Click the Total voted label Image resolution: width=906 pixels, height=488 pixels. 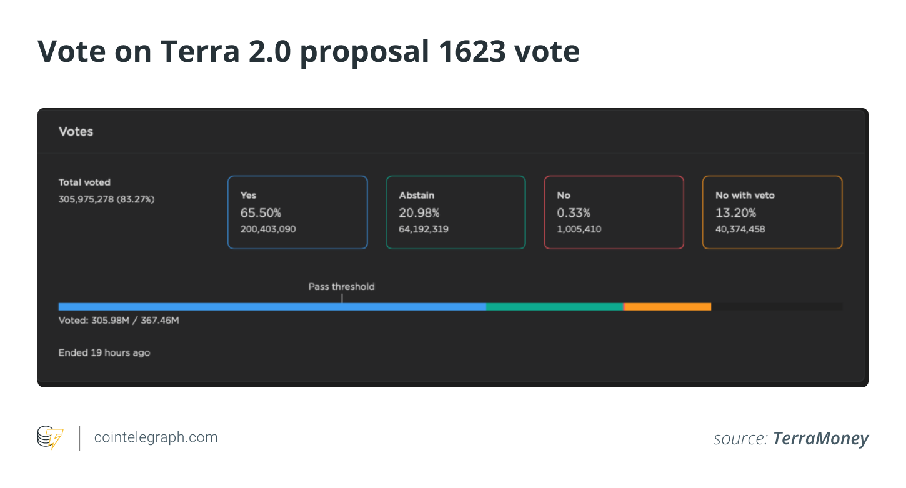(84, 182)
